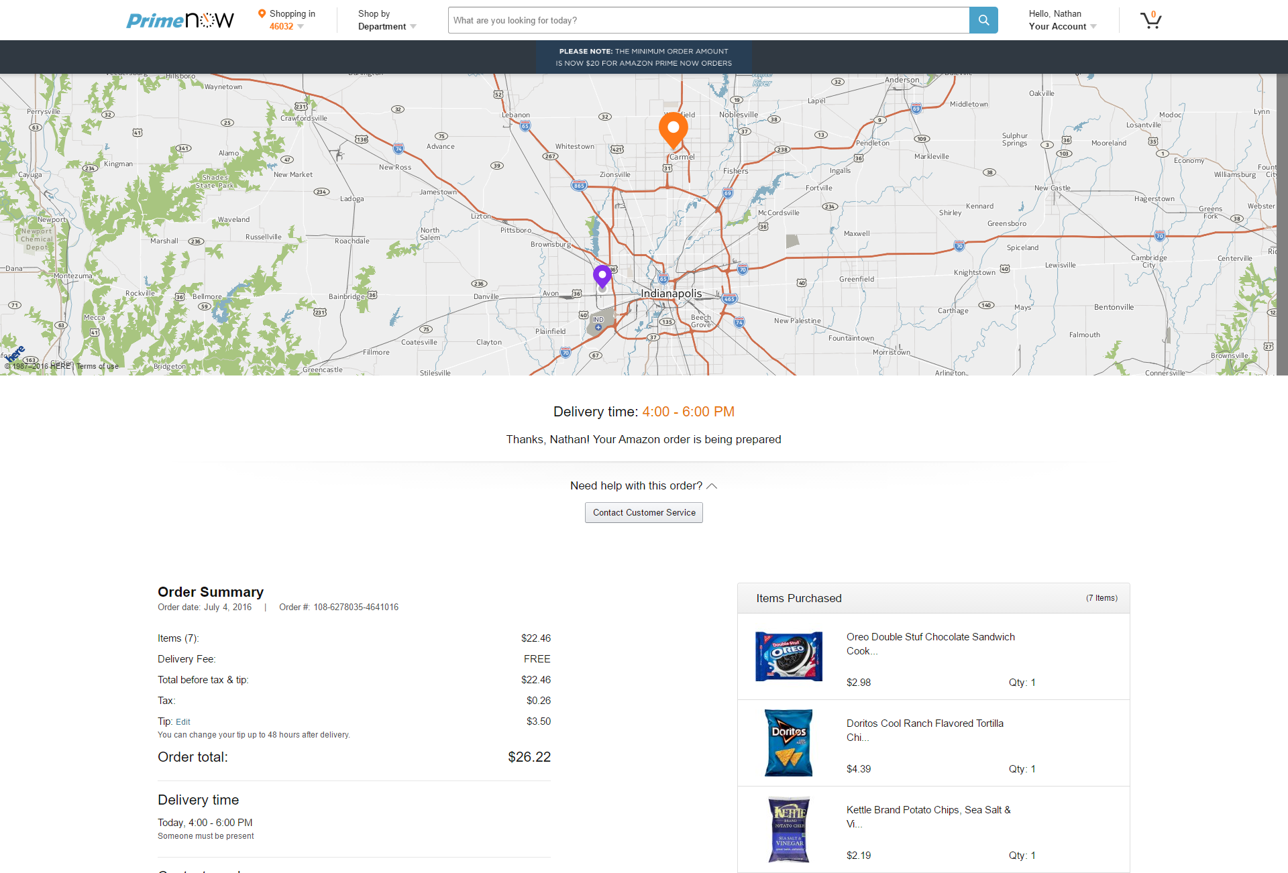Click the search input field
Image resolution: width=1288 pixels, height=873 pixels.
(x=708, y=20)
